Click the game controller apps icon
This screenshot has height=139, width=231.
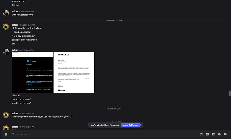coord(225,134)
